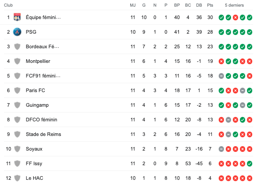The image size is (258, 190).
Task: Click the Olympique Lyonnais club logo
Action: click(17, 17)
